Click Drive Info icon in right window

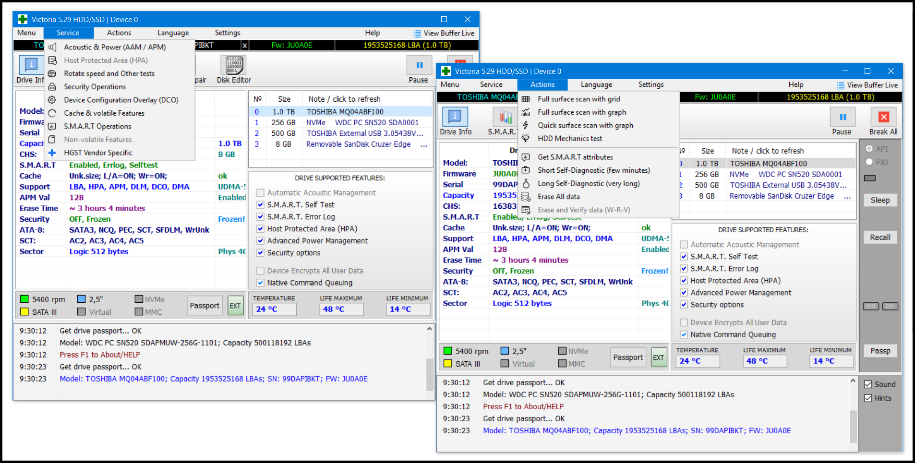455,116
